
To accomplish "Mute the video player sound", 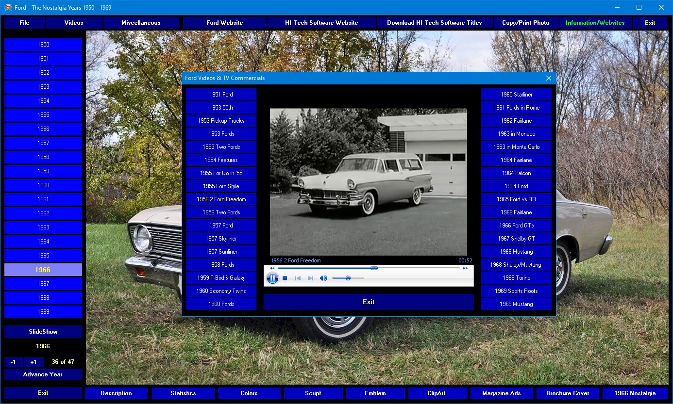I will [323, 278].
